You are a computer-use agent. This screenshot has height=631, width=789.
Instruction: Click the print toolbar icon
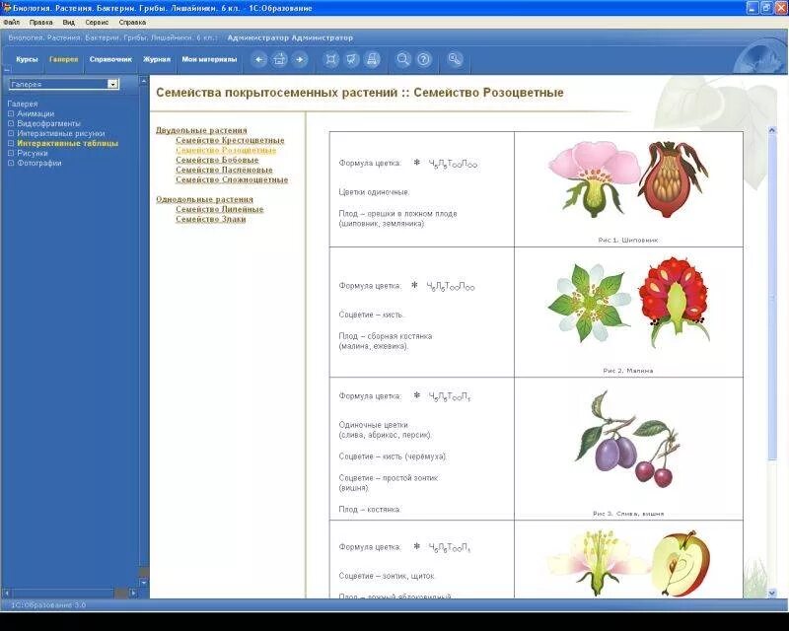tap(372, 59)
